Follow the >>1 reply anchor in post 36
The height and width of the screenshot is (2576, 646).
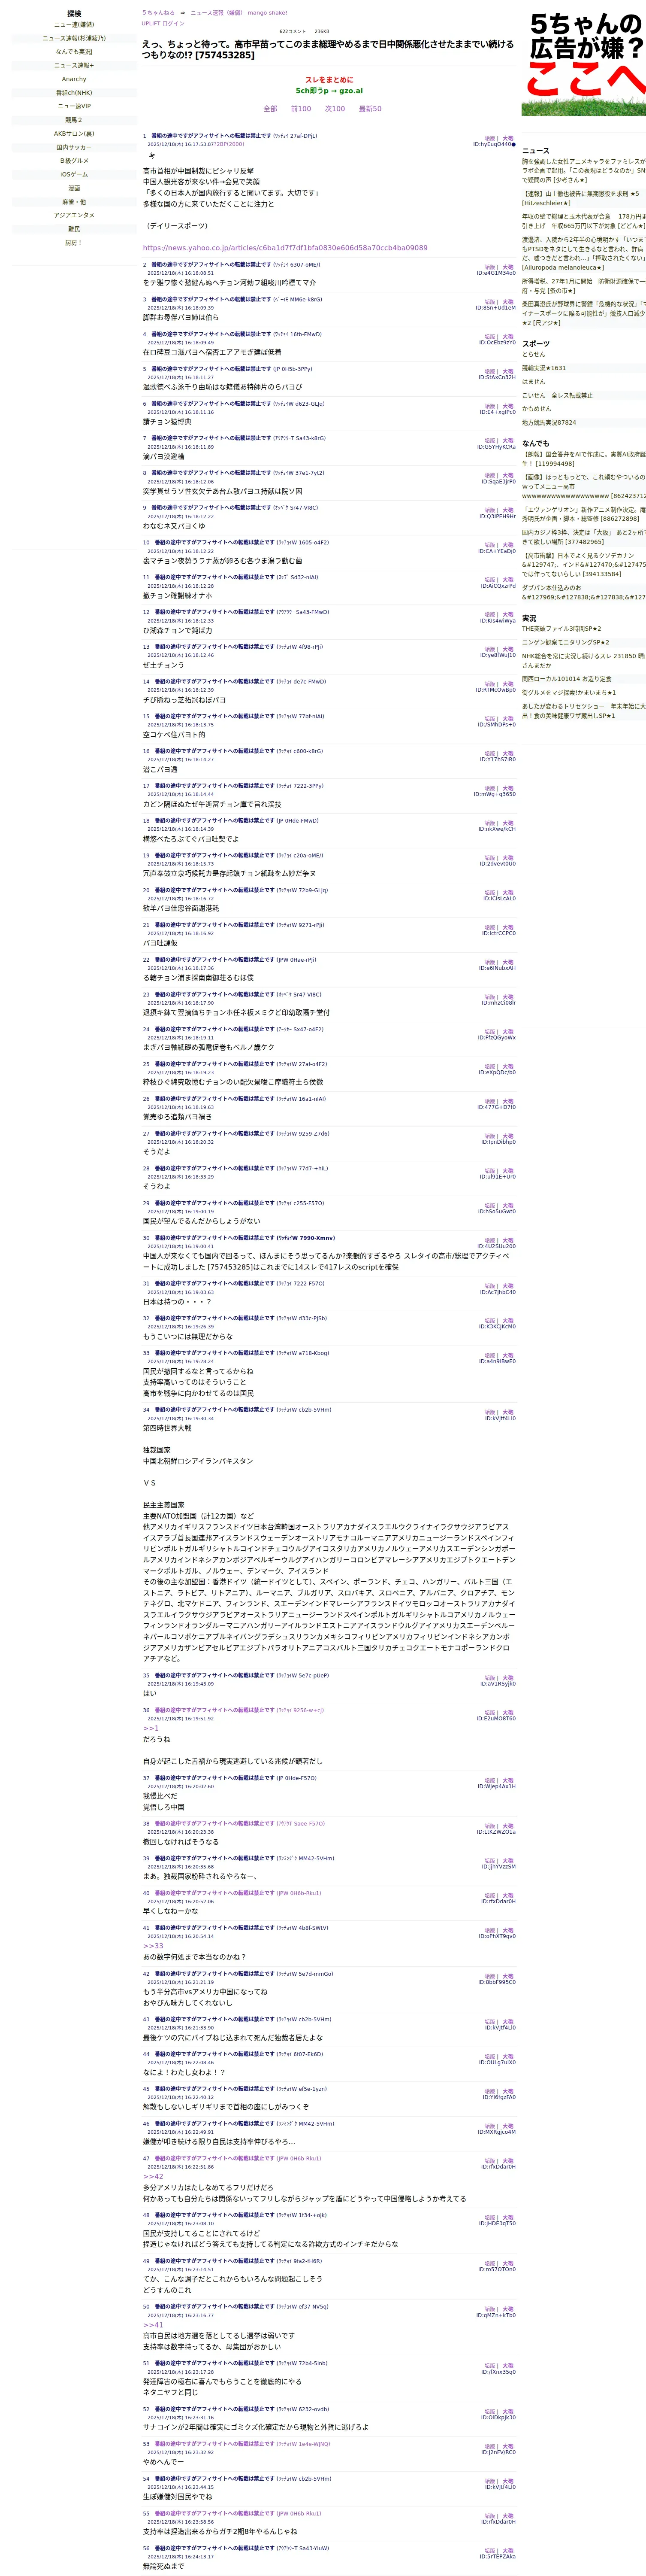point(151,1728)
